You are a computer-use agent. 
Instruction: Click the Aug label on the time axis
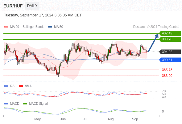(x=110, y=119)
